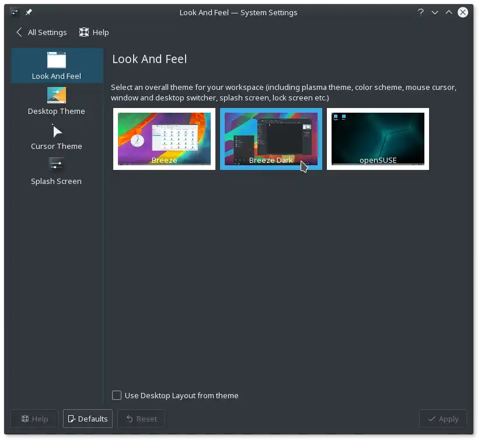Close the System Settings window
Viewport: 481px width, 442px height.
(463, 12)
